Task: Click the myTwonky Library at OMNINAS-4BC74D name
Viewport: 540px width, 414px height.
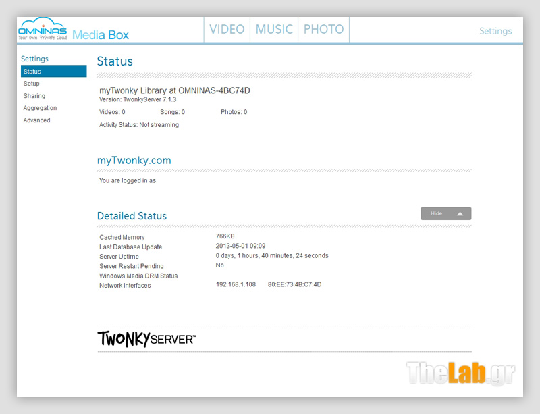Action: coord(175,90)
